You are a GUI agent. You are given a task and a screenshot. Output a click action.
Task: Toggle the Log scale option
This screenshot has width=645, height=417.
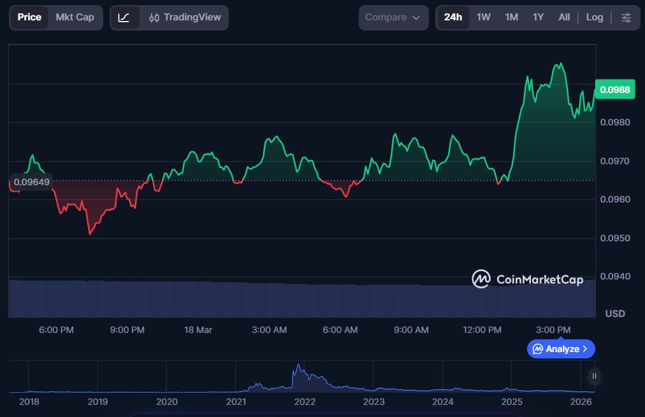[x=594, y=18]
